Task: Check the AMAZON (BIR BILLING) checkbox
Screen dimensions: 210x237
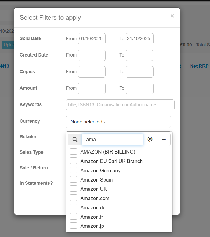Action: [x=74, y=152]
